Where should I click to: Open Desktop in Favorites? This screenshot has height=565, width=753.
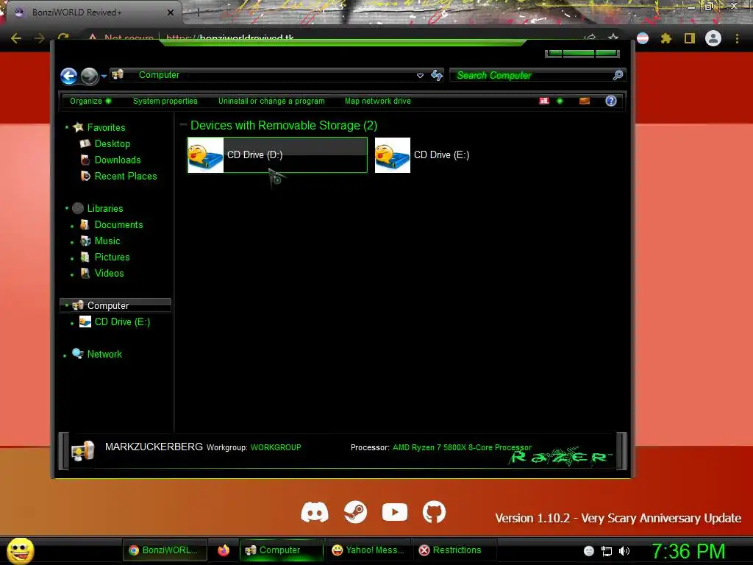113,143
